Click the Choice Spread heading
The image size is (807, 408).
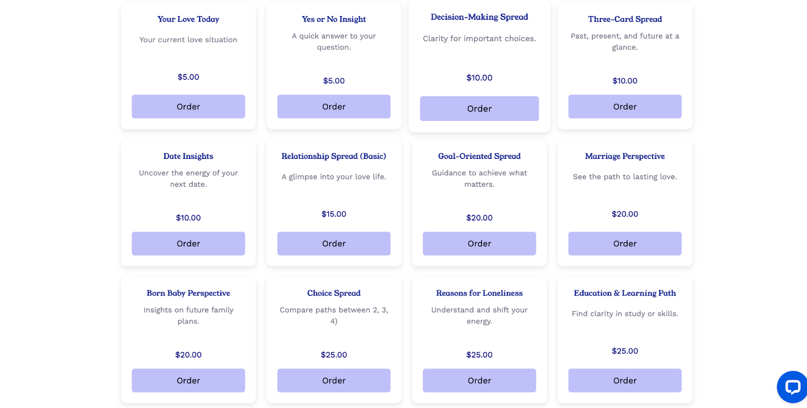pyautogui.click(x=333, y=293)
